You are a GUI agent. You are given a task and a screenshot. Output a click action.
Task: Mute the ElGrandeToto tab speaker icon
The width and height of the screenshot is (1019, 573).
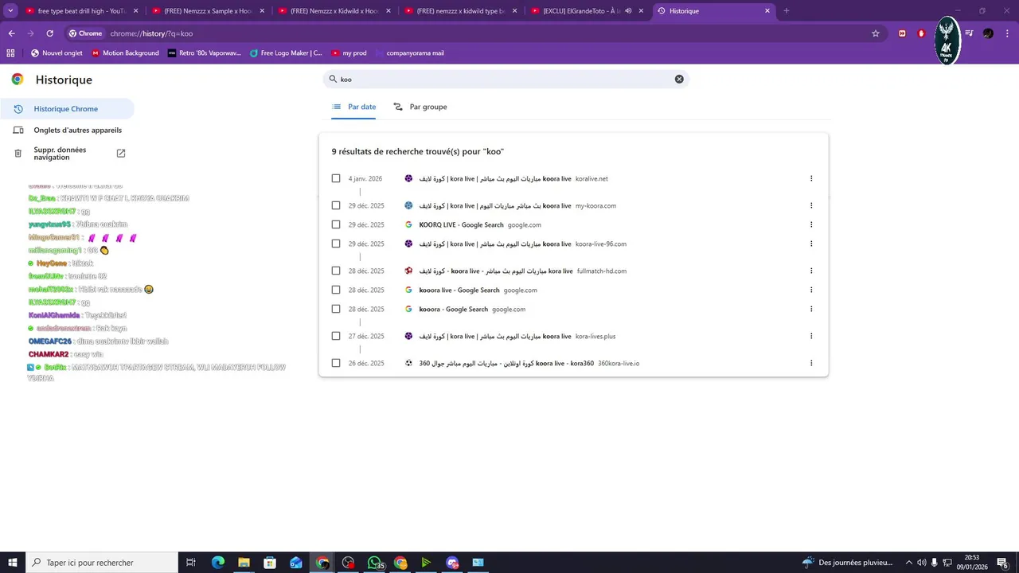(x=628, y=11)
